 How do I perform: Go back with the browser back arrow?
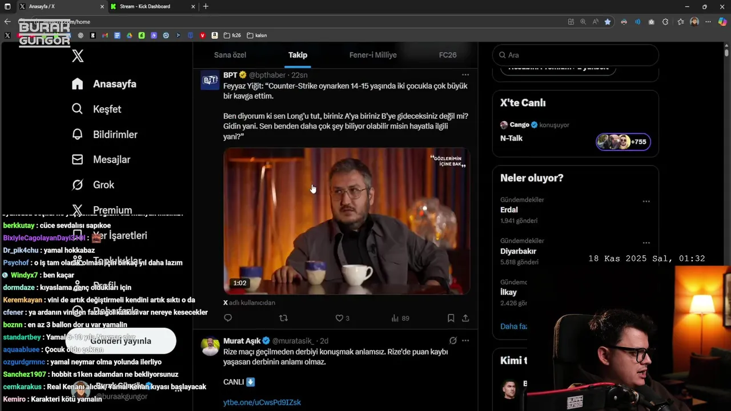coord(7,22)
